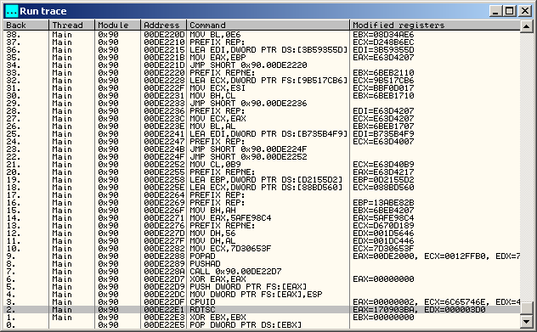
Task: Click the scrollbar down arrow
Action: [527, 321]
